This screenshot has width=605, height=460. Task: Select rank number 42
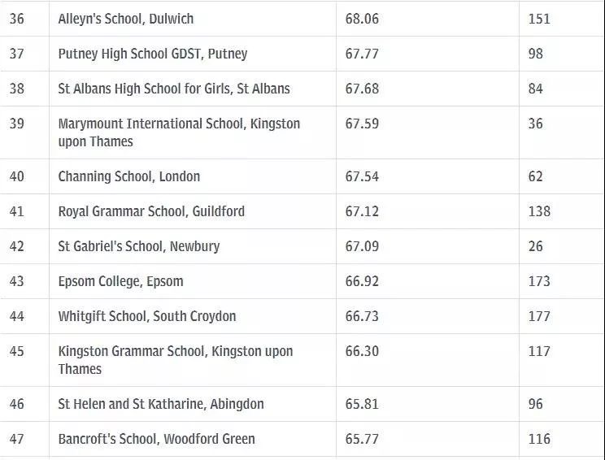16,246
